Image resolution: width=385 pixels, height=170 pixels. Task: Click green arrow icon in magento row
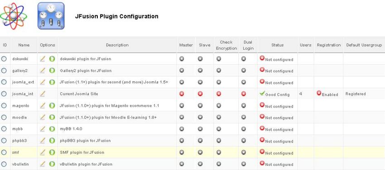(52, 106)
